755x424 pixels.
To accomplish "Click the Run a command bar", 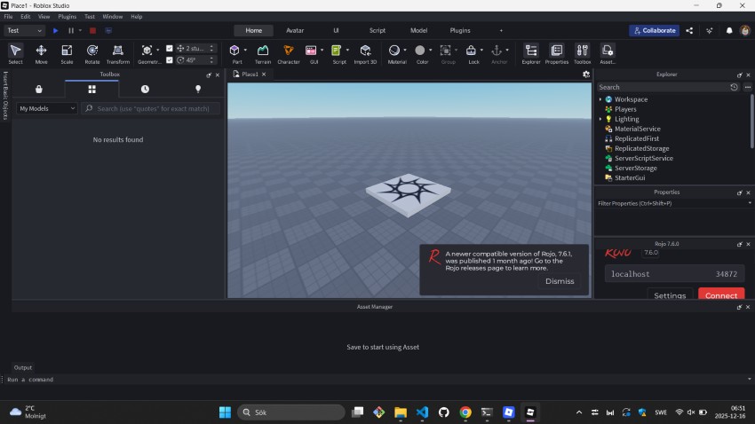I will pyautogui.click(x=376, y=380).
